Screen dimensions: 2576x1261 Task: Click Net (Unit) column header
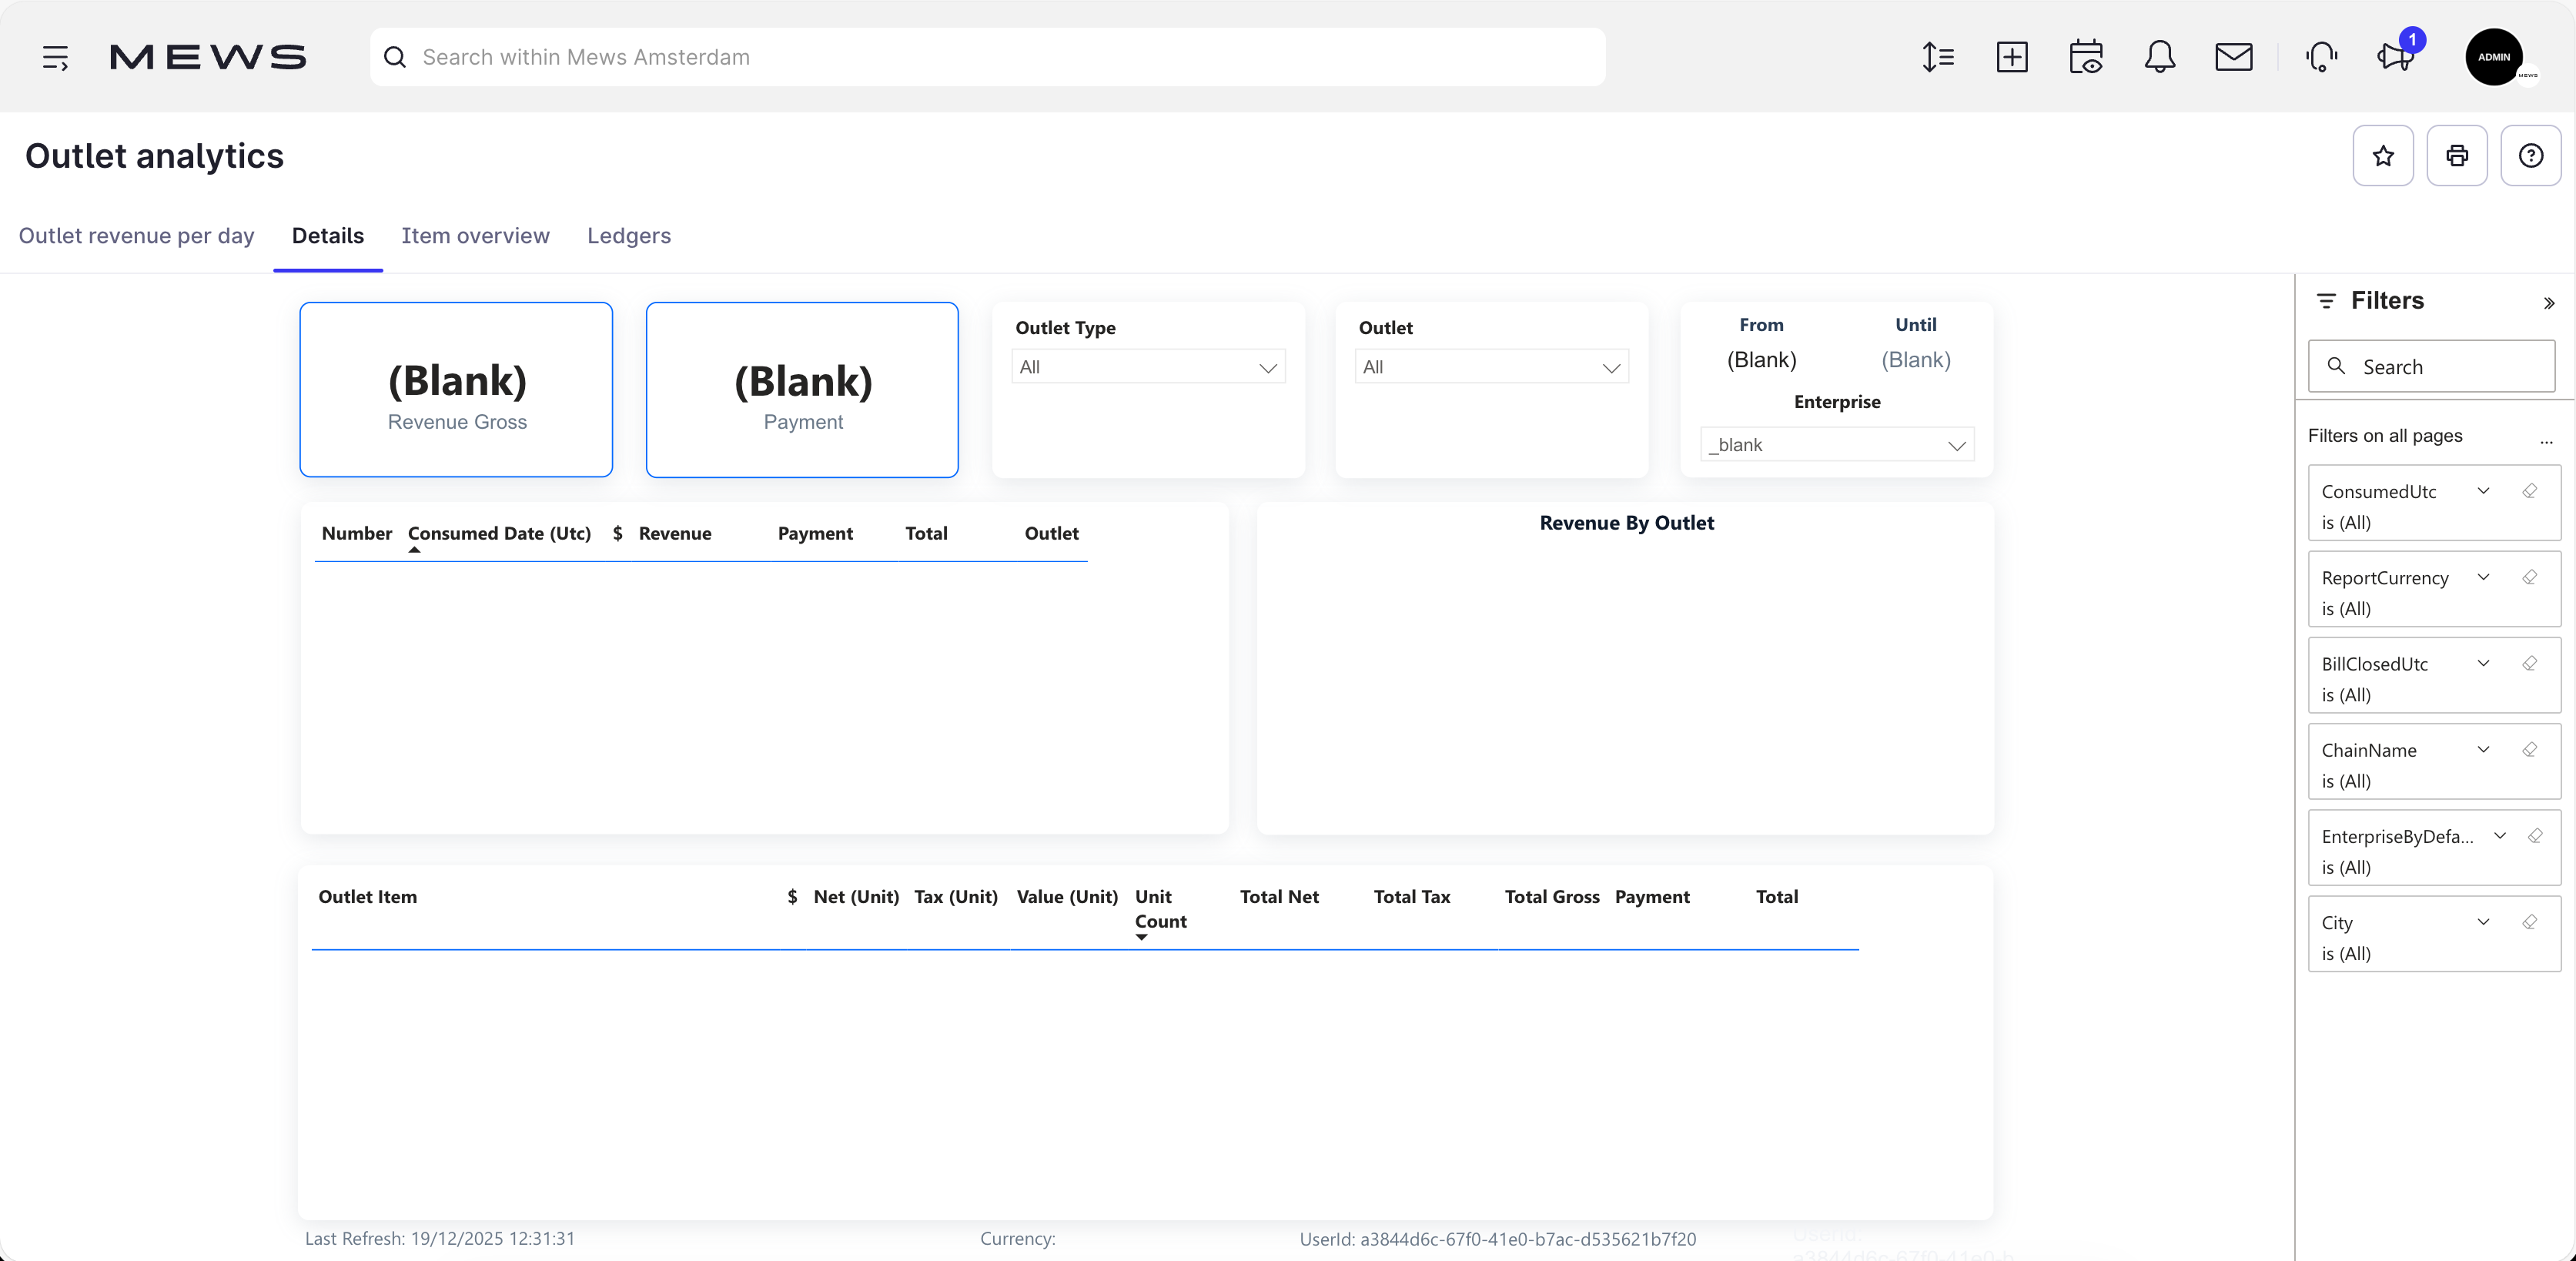[856, 897]
